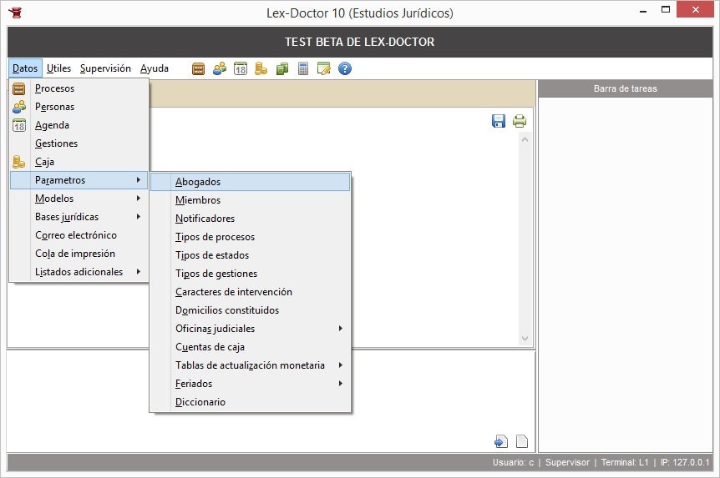Image resolution: width=720 pixels, height=478 pixels.
Task: Open the Datos menu
Action: click(25, 68)
